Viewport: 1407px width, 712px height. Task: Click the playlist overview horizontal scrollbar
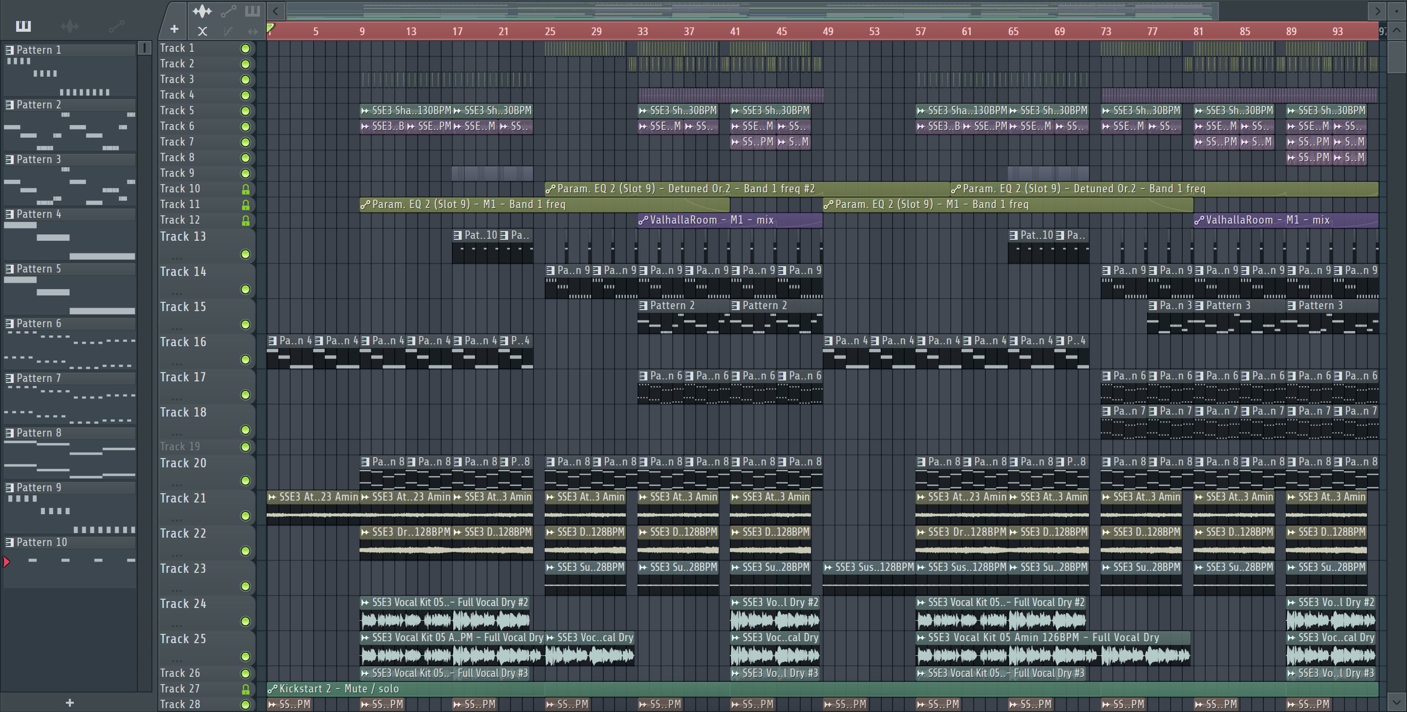(752, 11)
